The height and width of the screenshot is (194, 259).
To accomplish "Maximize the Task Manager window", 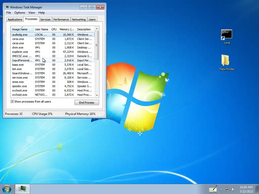I will coord(92,7).
